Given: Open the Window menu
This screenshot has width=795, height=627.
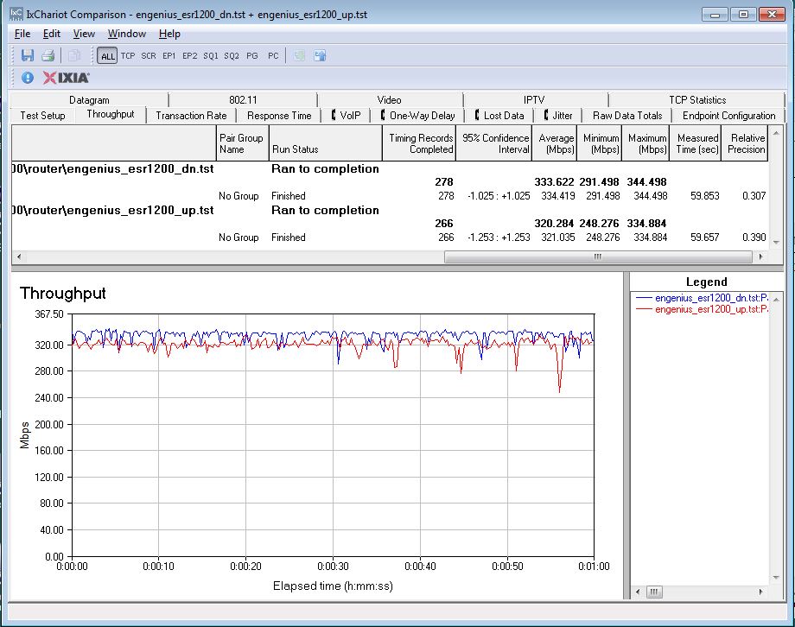Looking at the screenshot, I should click(x=127, y=34).
